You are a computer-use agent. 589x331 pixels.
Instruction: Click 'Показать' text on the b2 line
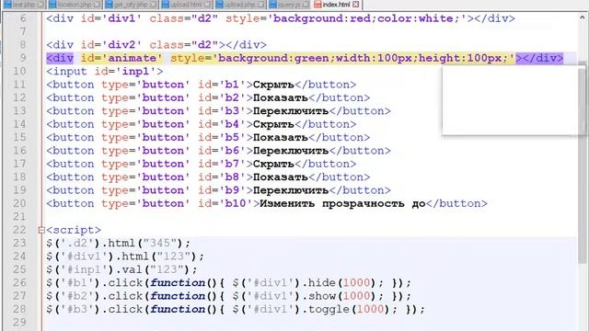click(x=281, y=98)
